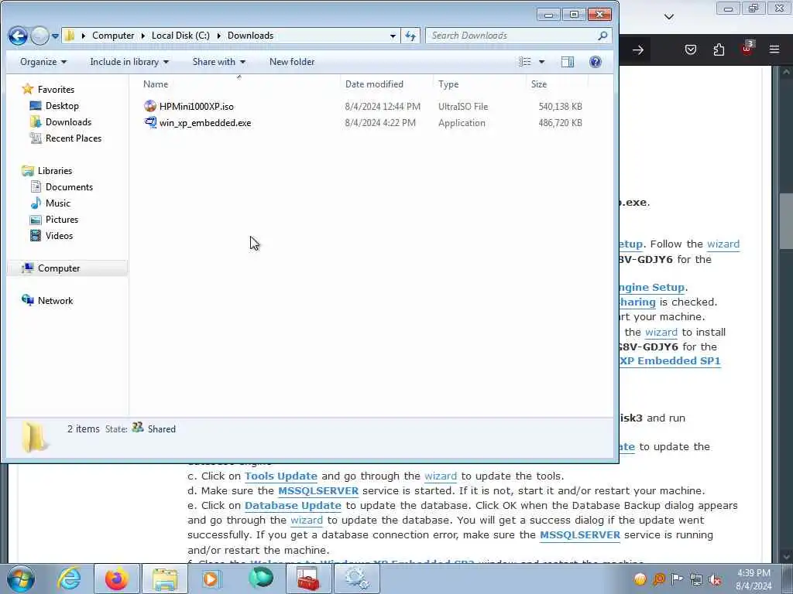The image size is (793, 594).
Task: Click the first MSSQLSERVER link in step d
Action: point(318,490)
